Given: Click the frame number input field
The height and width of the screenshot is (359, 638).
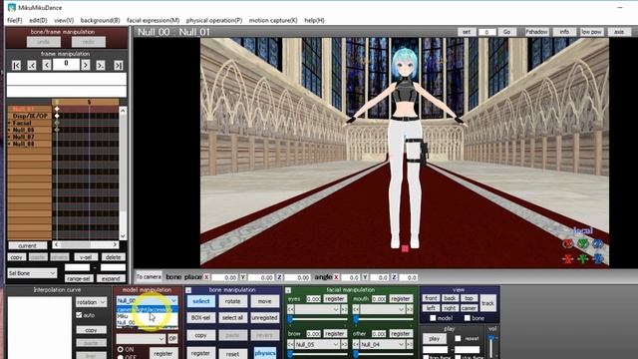Looking at the screenshot, I should [66, 64].
